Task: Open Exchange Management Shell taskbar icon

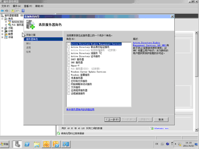Action: click(56, 144)
